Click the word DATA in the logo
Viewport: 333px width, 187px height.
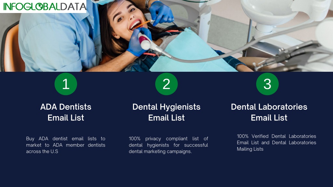click(73, 6)
